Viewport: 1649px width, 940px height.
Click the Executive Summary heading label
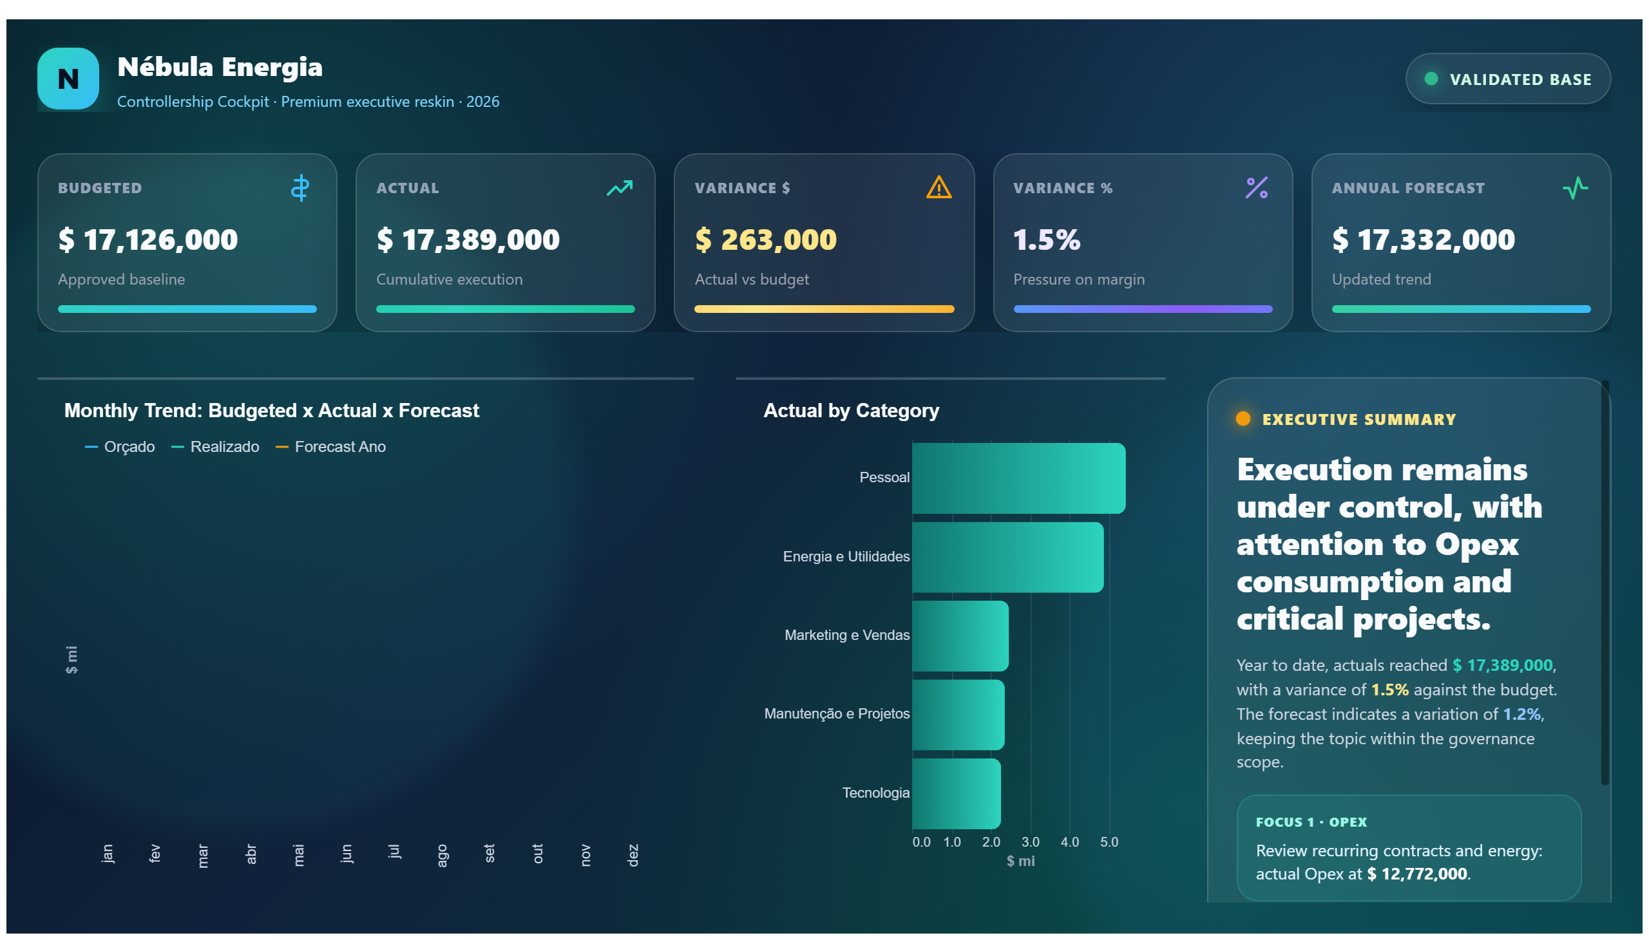(x=1359, y=420)
